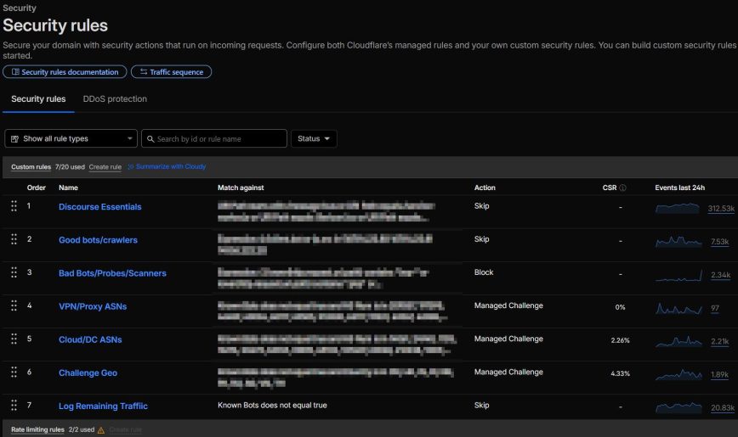Click the CSR info icon
Viewport: 738px width, 437px height.
click(622, 188)
